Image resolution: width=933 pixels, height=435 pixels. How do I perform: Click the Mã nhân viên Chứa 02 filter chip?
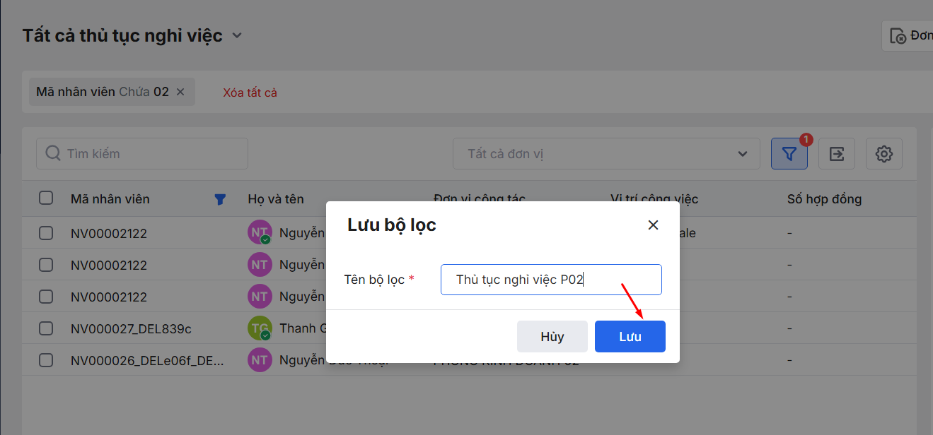pyautogui.click(x=112, y=92)
